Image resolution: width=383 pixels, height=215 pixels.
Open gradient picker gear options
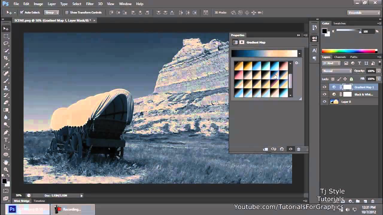click(297, 63)
